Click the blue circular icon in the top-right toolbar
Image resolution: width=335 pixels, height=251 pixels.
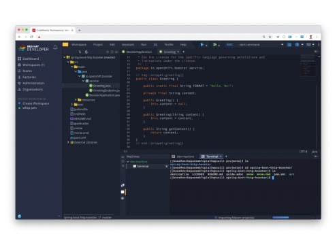tap(297, 45)
